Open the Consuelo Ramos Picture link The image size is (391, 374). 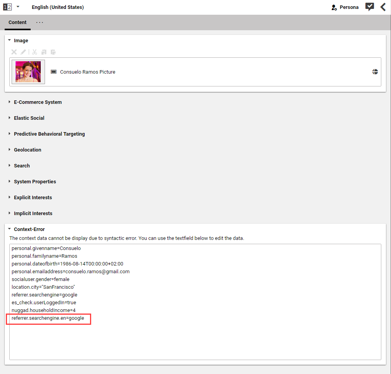click(x=87, y=72)
